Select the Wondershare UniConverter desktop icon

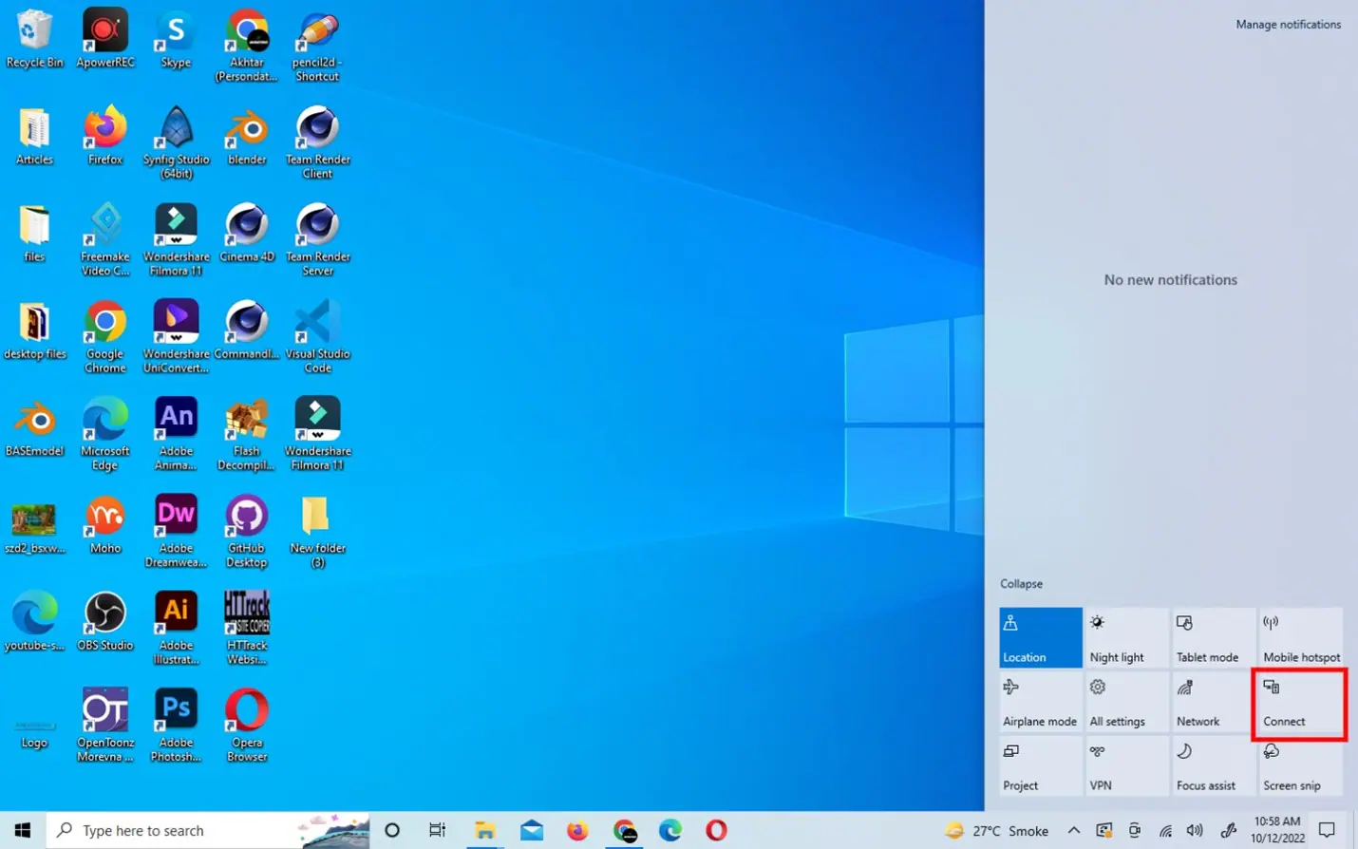(176, 337)
